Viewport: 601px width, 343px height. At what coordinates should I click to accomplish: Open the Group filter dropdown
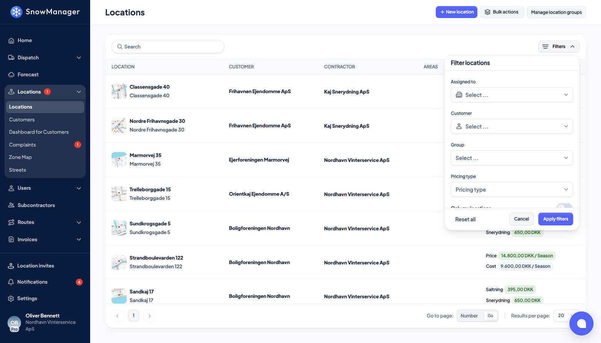512,158
